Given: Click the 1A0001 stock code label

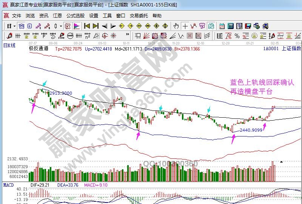Looking at the screenshot, I should click(271, 49).
